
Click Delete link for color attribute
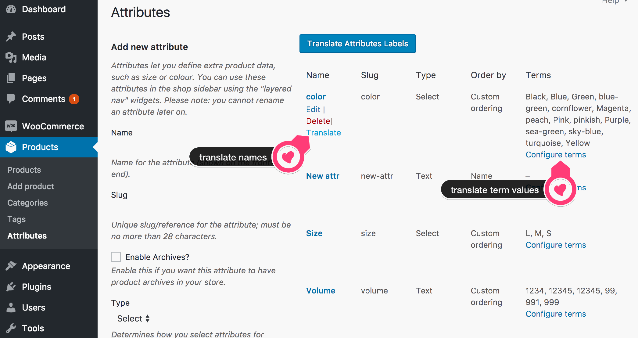pos(318,121)
